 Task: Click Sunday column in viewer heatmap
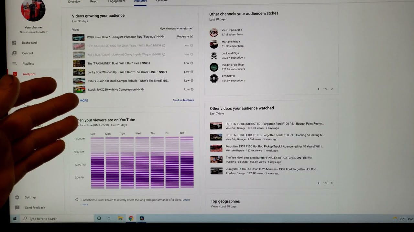coord(97,163)
